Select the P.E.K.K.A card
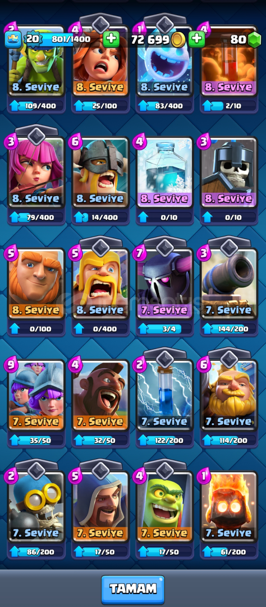266x607 pixels. tap(164, 284)
